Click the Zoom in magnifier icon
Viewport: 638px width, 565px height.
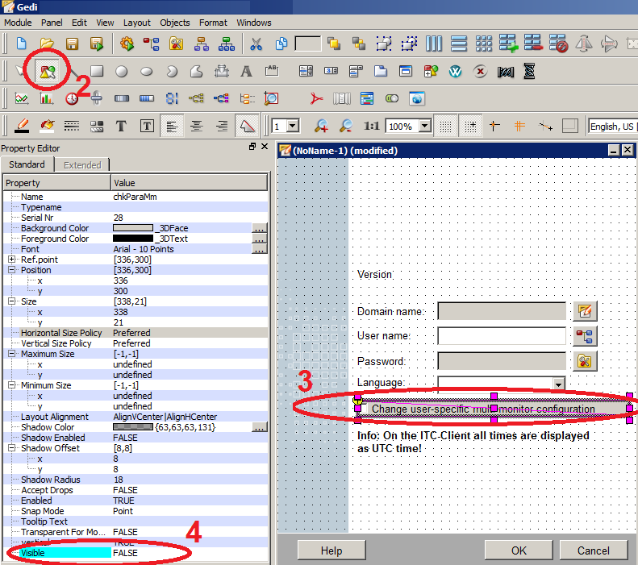(321, 126)
